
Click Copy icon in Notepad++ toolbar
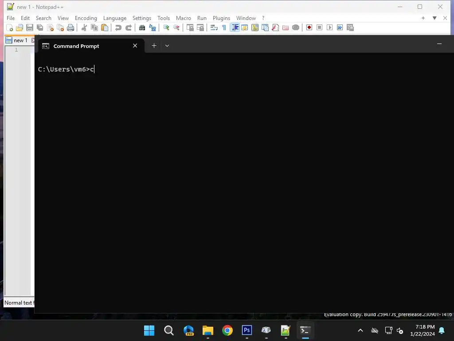pos(94,28)
